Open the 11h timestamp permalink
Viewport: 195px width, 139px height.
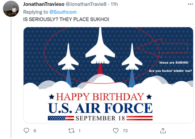(x=114, y=4)
